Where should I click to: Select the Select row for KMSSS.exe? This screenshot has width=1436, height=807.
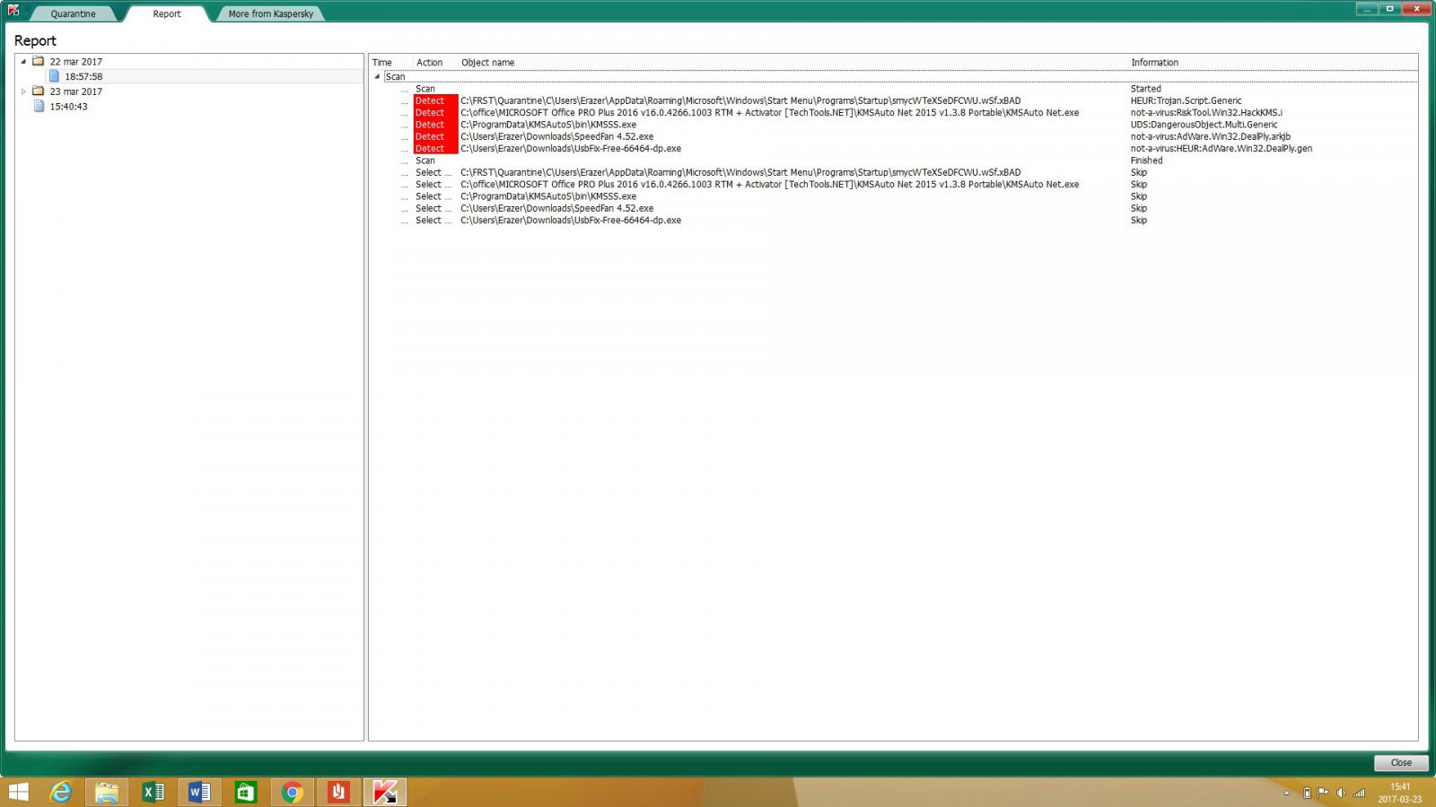click(x=893, y=196)
